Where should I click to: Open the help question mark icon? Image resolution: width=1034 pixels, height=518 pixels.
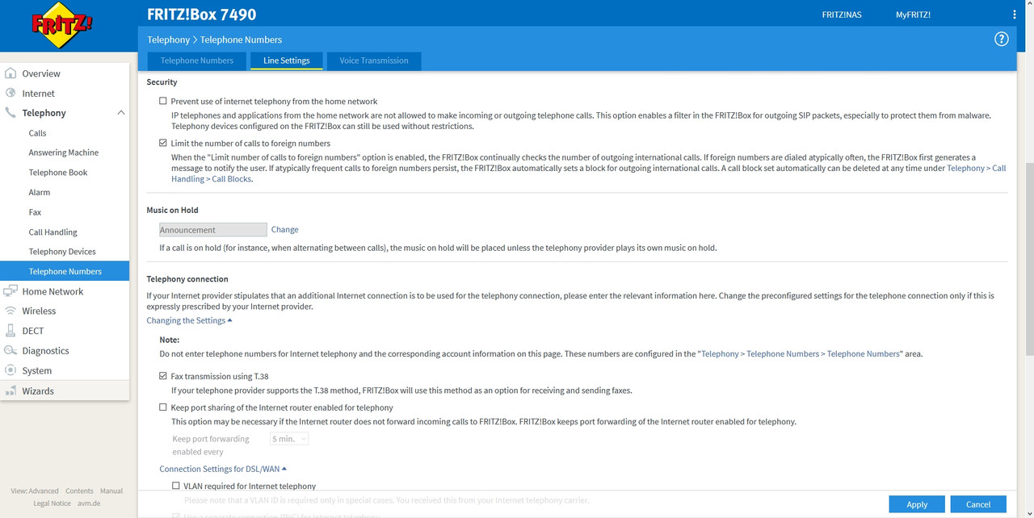pos(1001,39)
